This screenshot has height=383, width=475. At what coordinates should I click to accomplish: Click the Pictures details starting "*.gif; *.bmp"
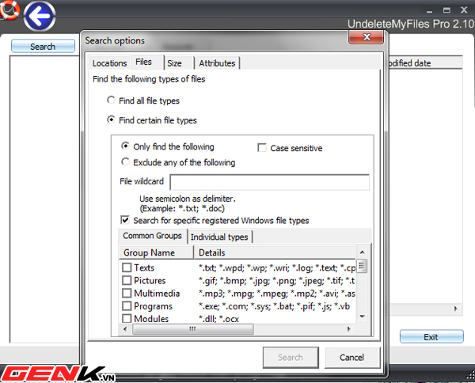point(276,281)
